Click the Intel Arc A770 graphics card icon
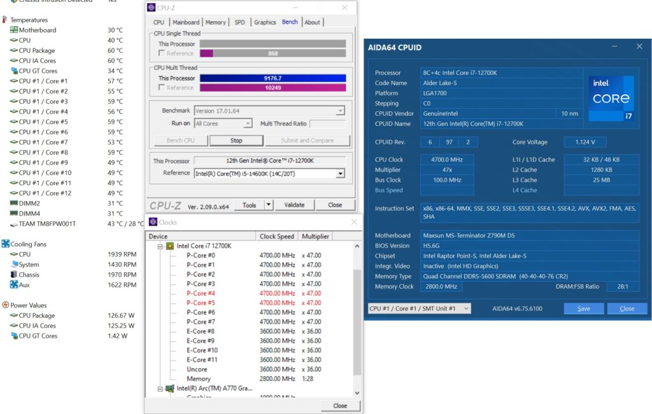This screenshot has width=652, height=414. [170, 389]
